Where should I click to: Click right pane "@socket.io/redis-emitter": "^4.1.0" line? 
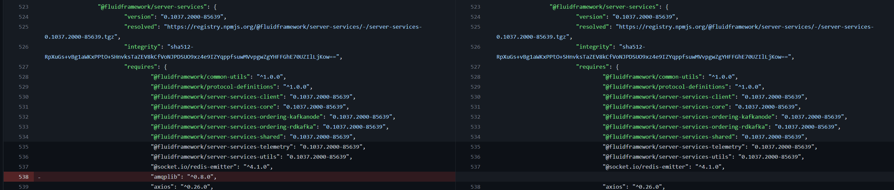coord(663,167)
